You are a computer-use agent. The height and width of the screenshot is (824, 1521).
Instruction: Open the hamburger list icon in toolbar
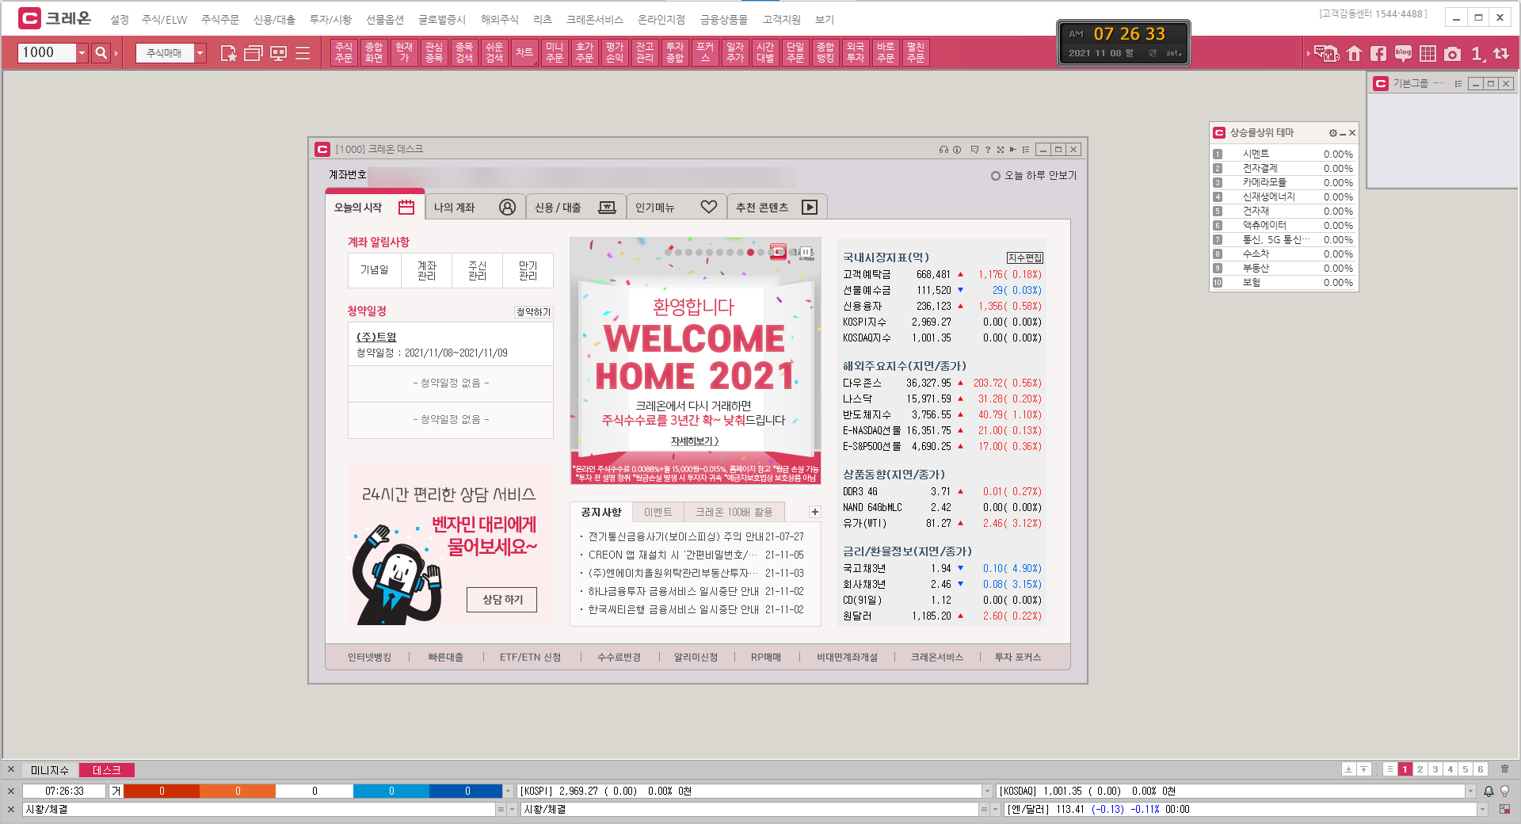(x=303, y=53)
